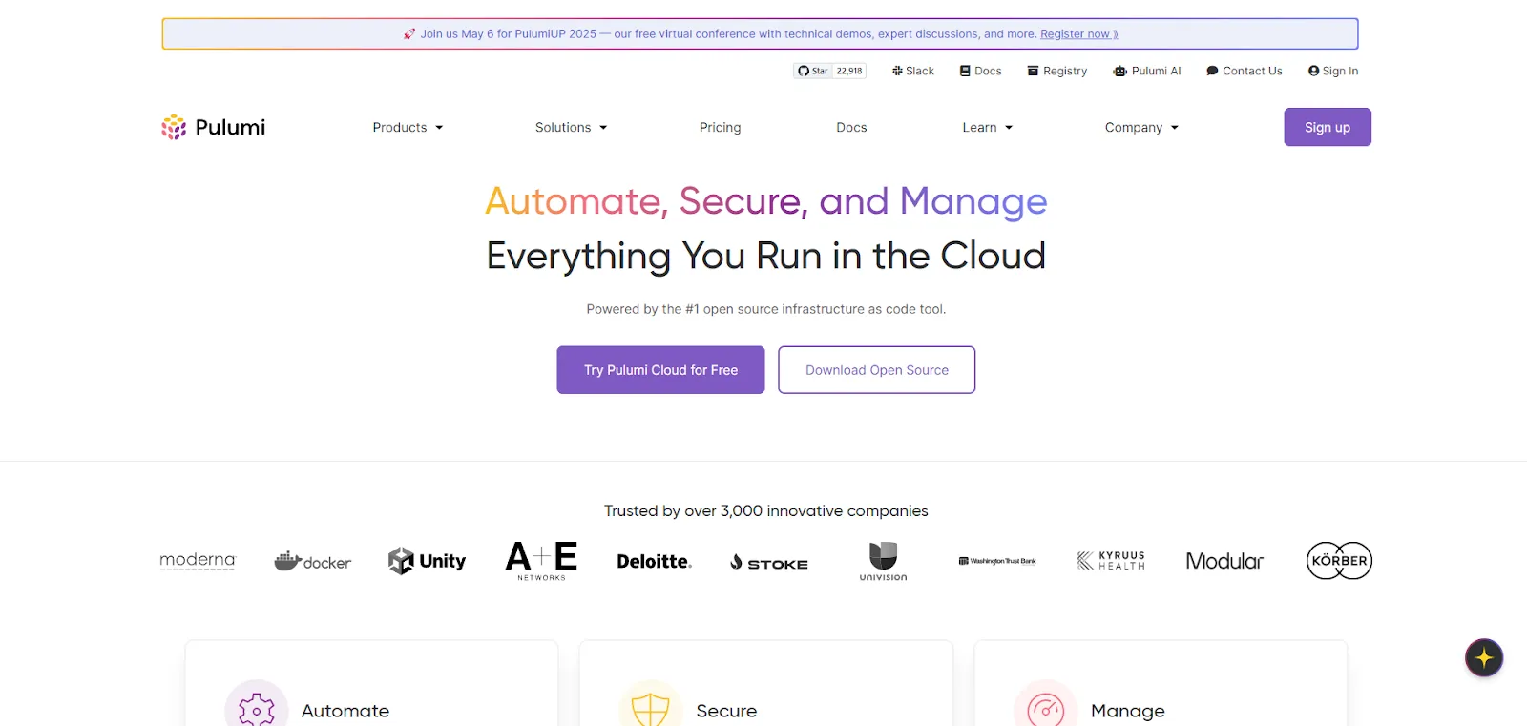The image size is (1527, 726).
Task: Click the A+E Networks logo
Action: (x=541, y=561)
